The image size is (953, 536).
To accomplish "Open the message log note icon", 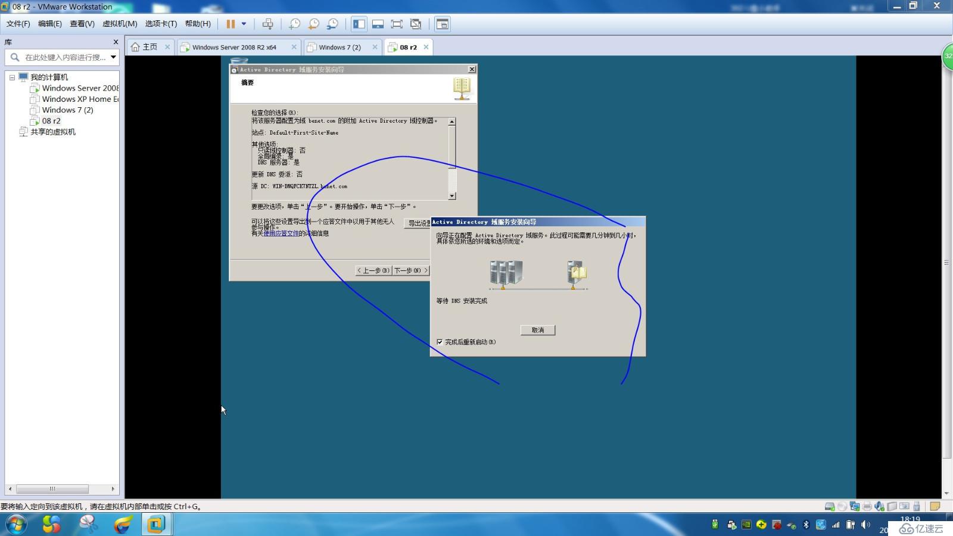I will tap(935, 507).
